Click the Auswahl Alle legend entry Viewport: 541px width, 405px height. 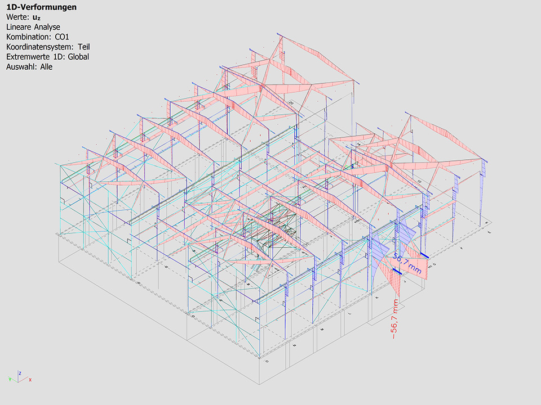[29, 67]
